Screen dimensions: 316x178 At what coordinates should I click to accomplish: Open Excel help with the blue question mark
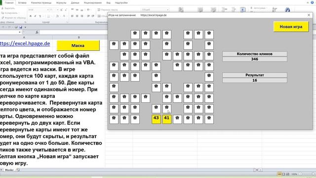pos(312,2)
